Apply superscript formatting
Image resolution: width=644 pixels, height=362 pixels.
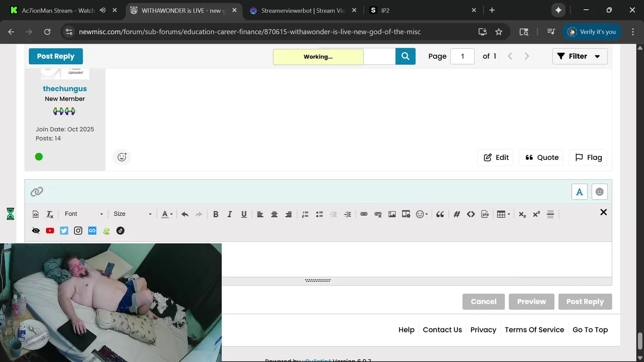(x=536, y=214)
